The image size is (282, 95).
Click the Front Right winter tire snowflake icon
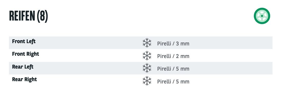point(147,55)
